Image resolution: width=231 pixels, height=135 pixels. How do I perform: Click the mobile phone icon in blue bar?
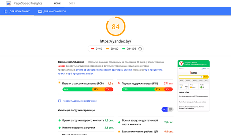6,11
